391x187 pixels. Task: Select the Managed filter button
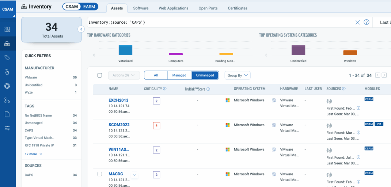pos(179,75)
